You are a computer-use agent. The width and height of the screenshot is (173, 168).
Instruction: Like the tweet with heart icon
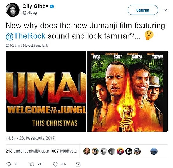55,164
